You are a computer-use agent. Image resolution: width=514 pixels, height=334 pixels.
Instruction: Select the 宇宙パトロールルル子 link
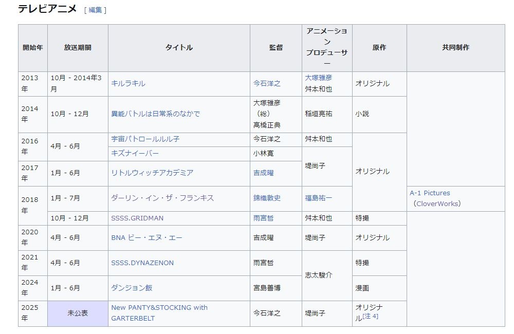[x=145, y=139]
